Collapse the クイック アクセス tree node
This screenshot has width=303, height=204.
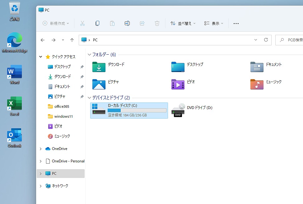40,57
